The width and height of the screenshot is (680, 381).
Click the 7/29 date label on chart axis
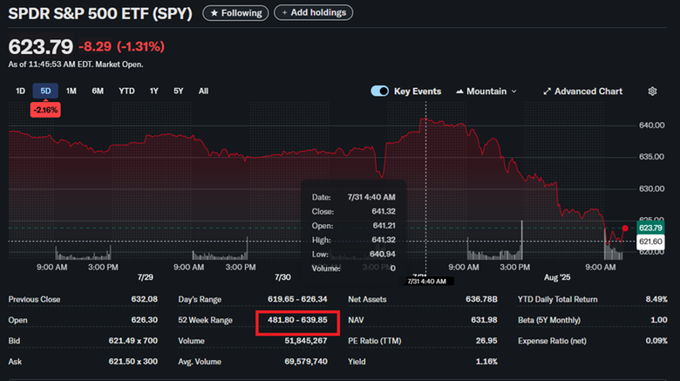146,277
